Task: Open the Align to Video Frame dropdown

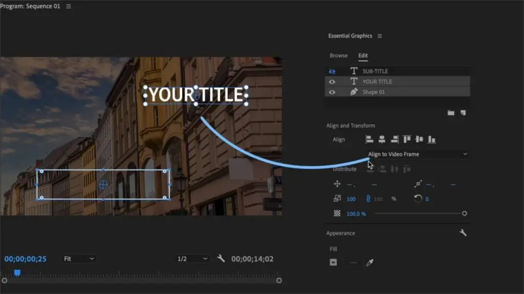Action: pyautogui.click(x=418, y=154)
